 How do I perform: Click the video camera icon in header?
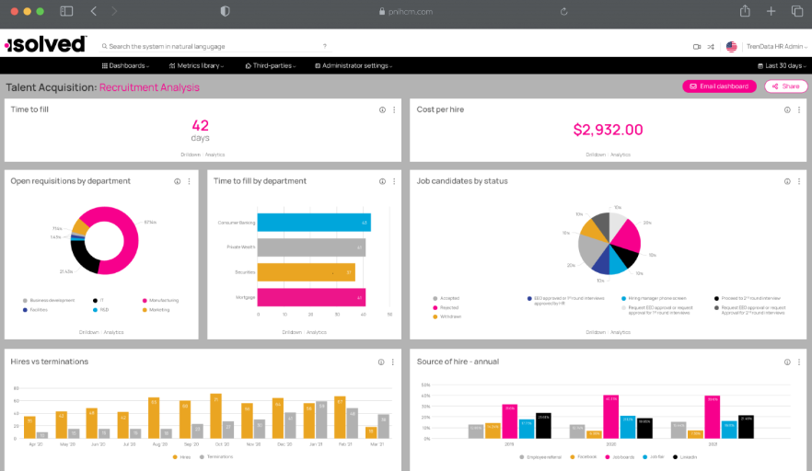click(697, 46)
